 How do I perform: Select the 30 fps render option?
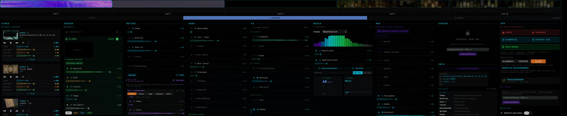(x=367, y=73)
